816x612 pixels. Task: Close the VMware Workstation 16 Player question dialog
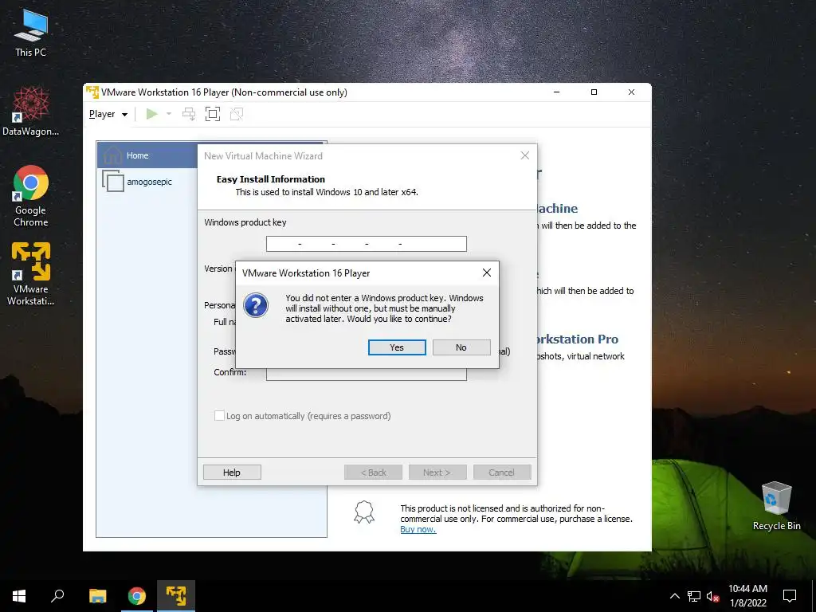pyautogui.click(x=487, y=273)
